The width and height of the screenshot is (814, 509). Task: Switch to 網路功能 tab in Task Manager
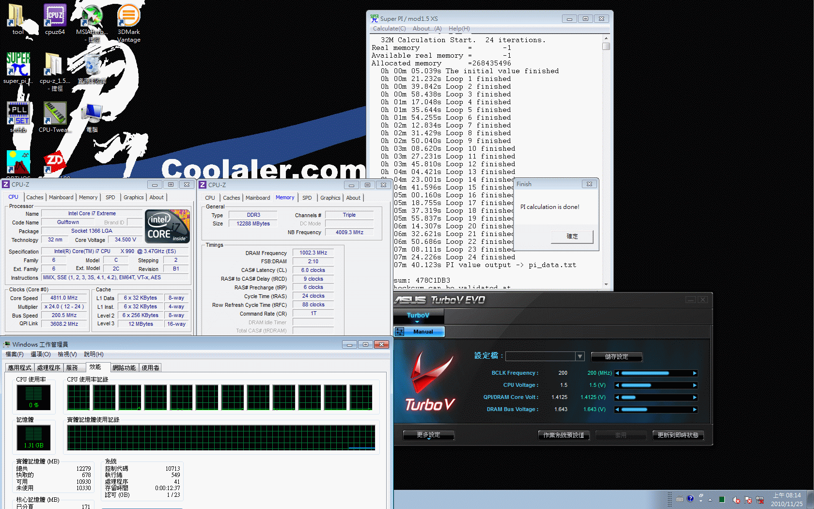pyautogui.click(x=124, y=368)
